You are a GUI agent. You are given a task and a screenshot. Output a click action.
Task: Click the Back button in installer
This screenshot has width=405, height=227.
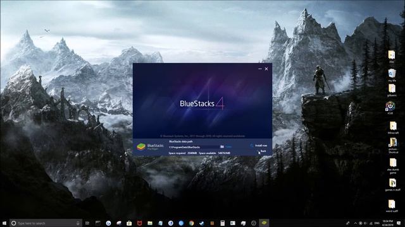pyautogui.click(x=263, y=151)
